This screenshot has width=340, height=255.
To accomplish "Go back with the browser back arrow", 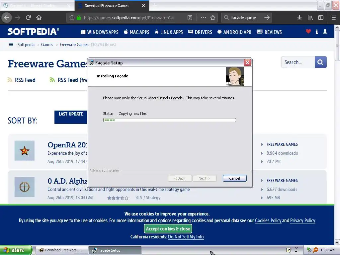I will 7,18.
